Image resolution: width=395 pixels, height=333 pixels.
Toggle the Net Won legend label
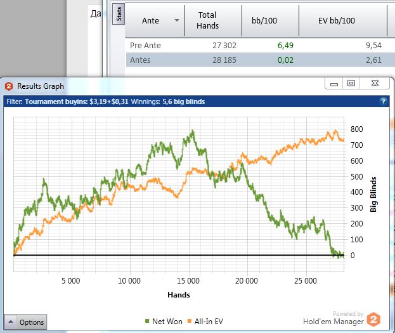point(167,322)
